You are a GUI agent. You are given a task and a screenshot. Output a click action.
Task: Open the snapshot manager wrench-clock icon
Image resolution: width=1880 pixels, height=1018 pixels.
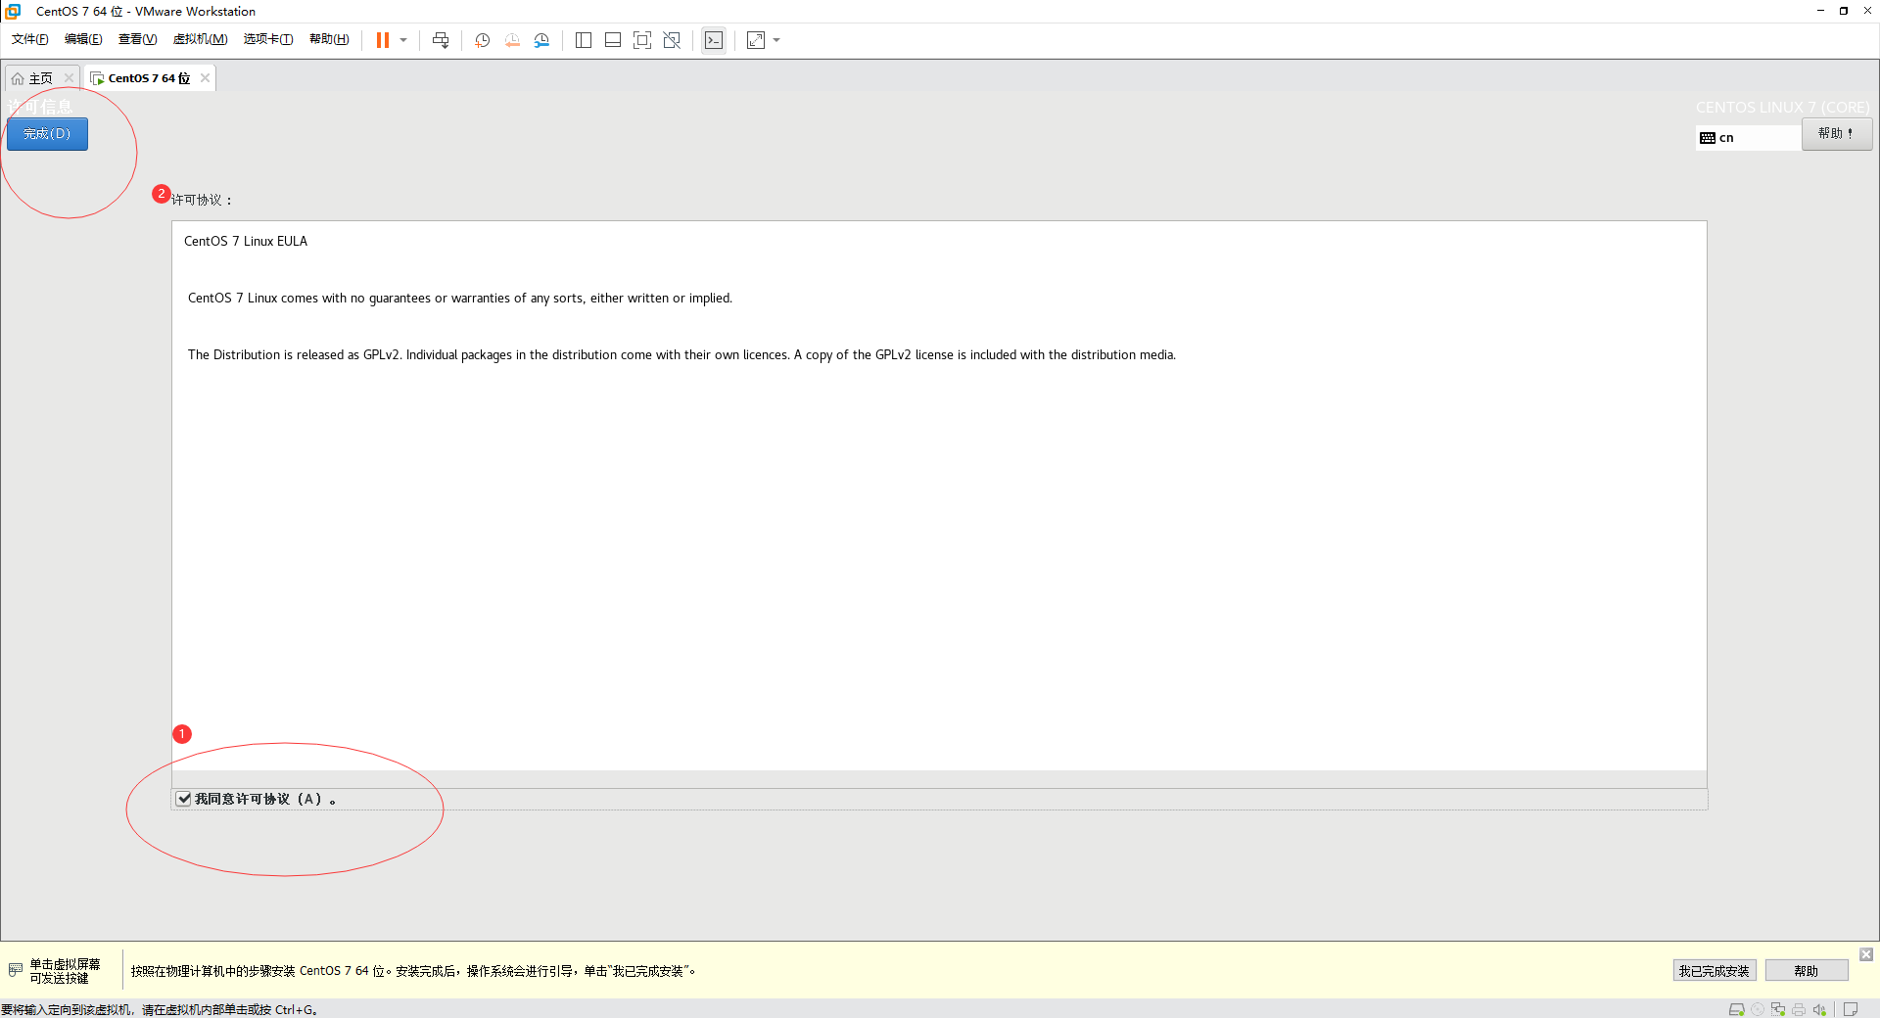(x=541, y=40)
